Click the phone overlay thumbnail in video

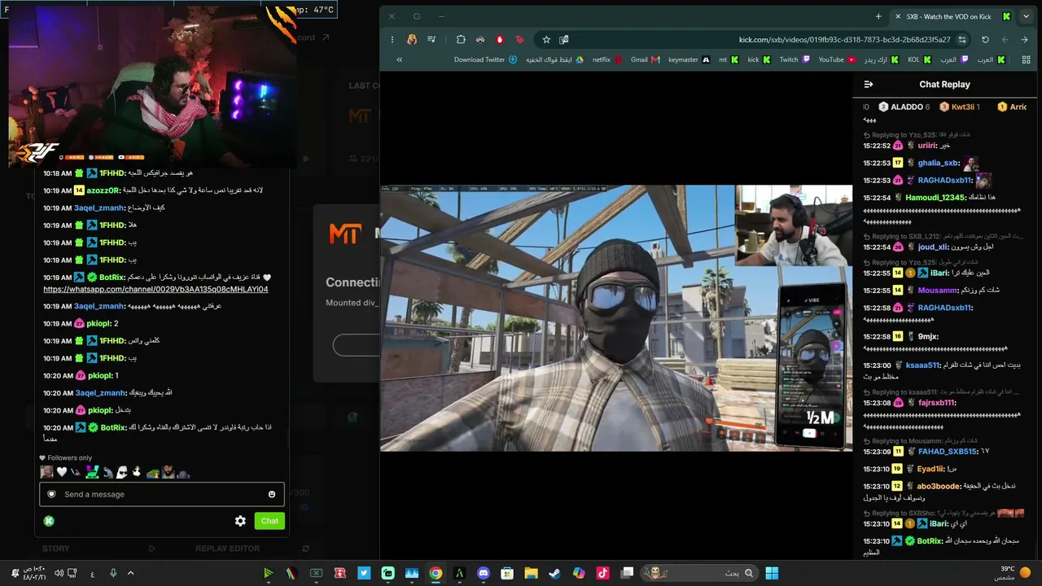(811, 365)
